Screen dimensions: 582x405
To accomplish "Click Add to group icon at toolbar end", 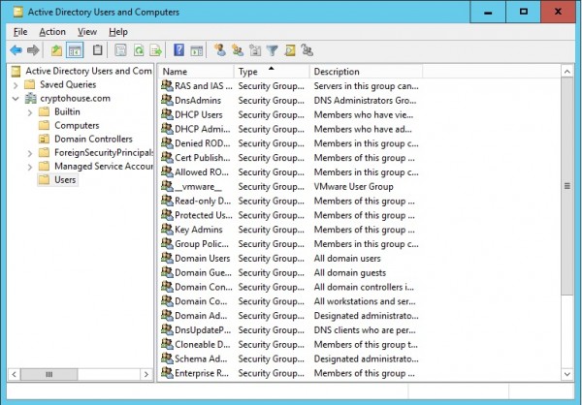I will click(x=307, y=50).
